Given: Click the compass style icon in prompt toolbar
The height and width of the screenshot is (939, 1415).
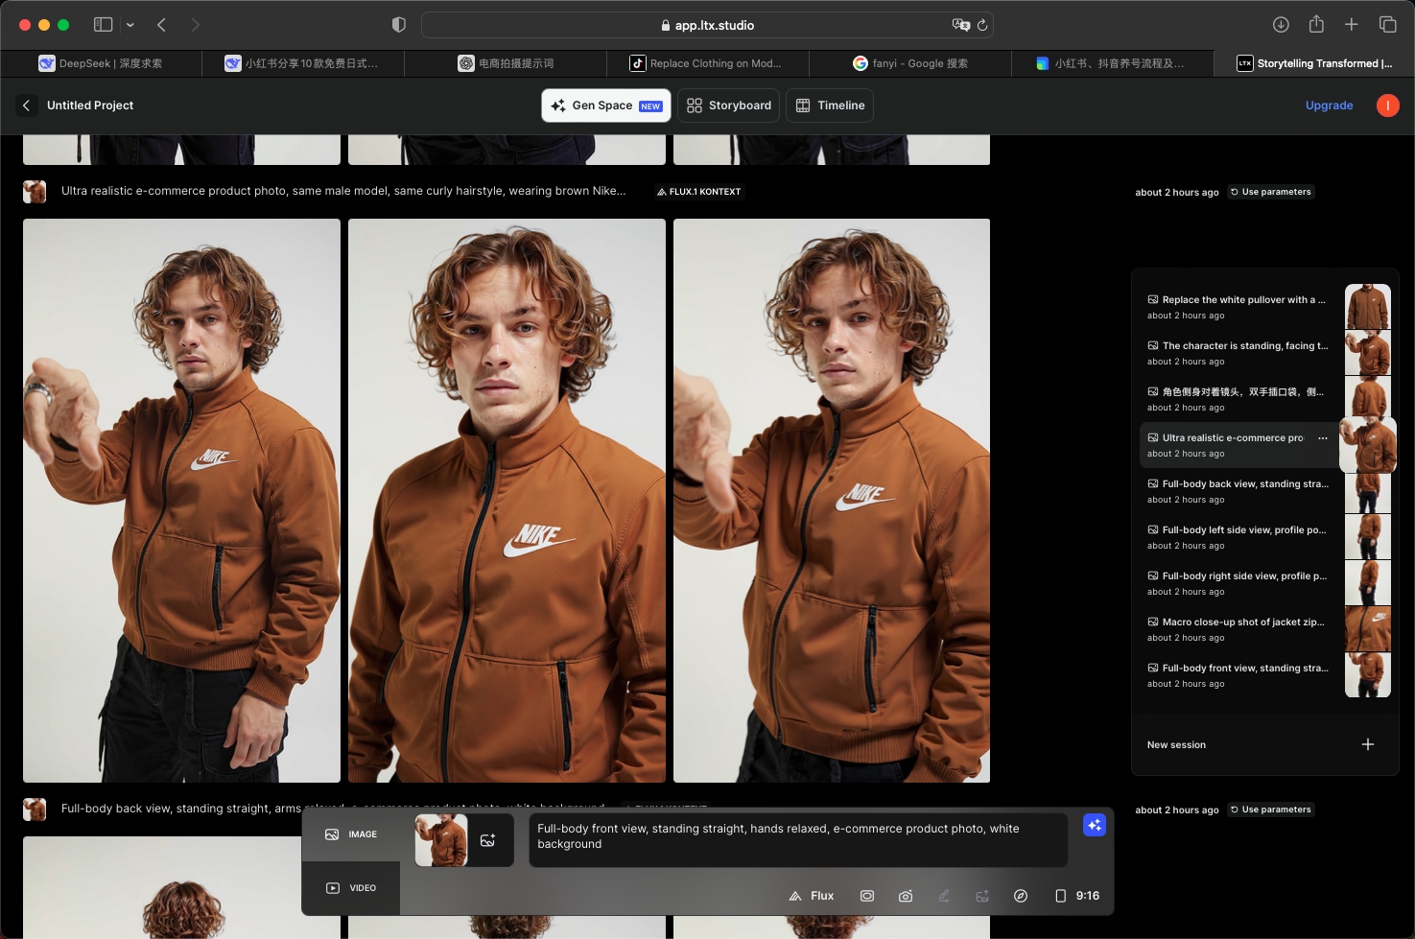Looking at the screenshot, I should pos(1021,896).
